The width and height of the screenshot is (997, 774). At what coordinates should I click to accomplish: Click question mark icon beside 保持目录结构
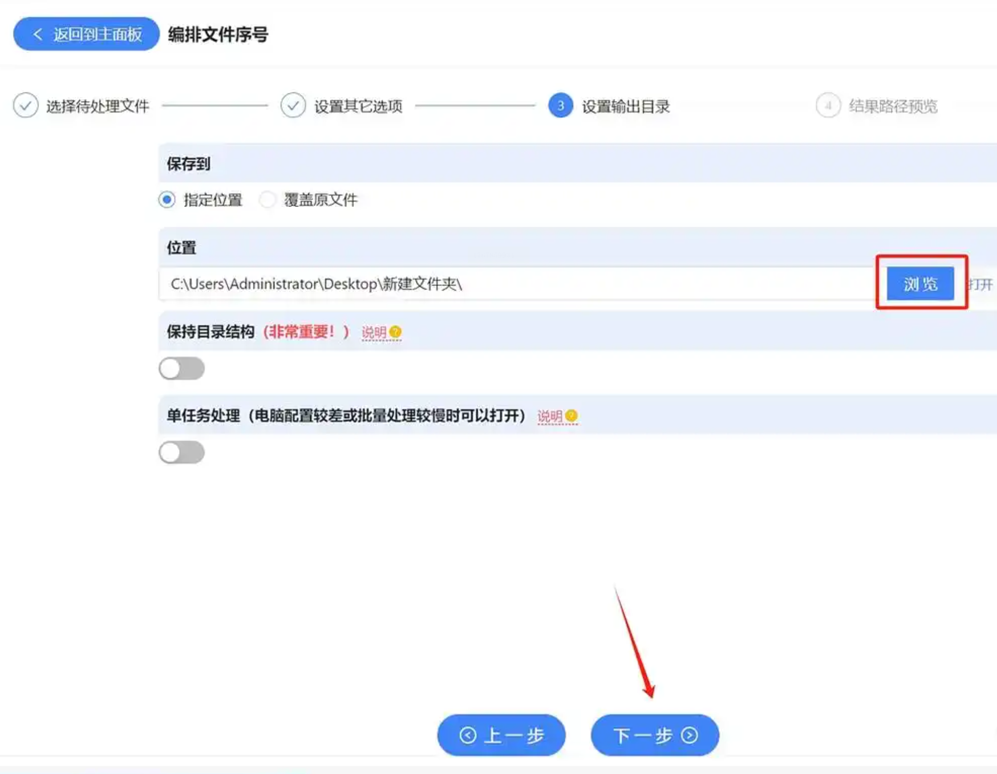[x=395, y=331]
